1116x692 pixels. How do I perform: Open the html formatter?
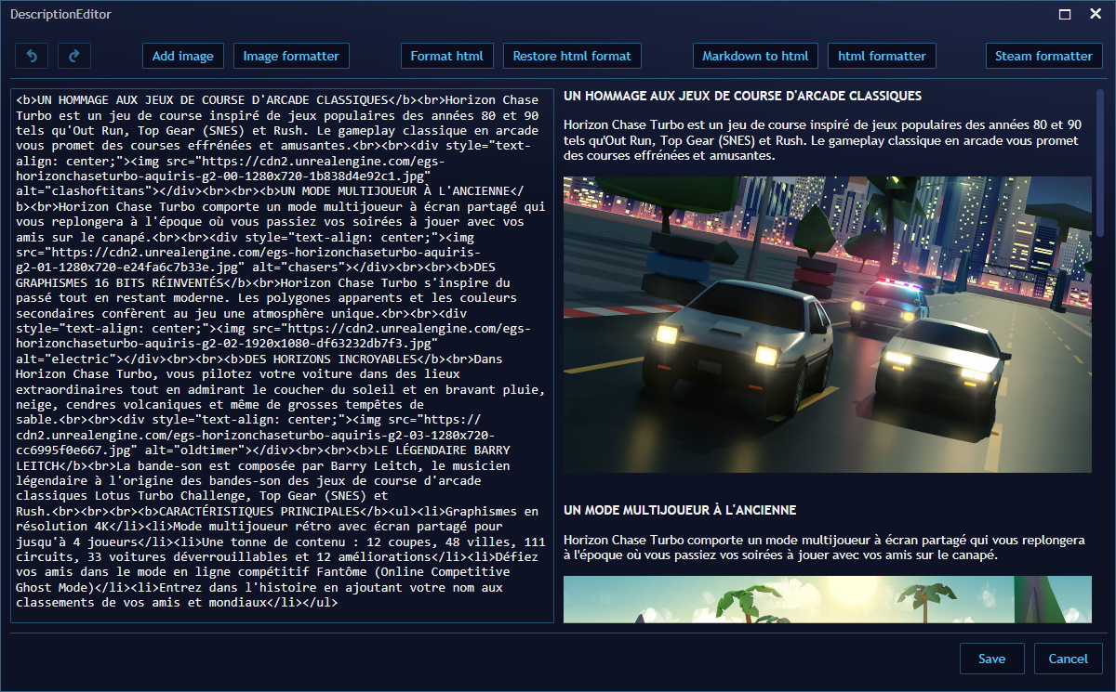(882, 56)
